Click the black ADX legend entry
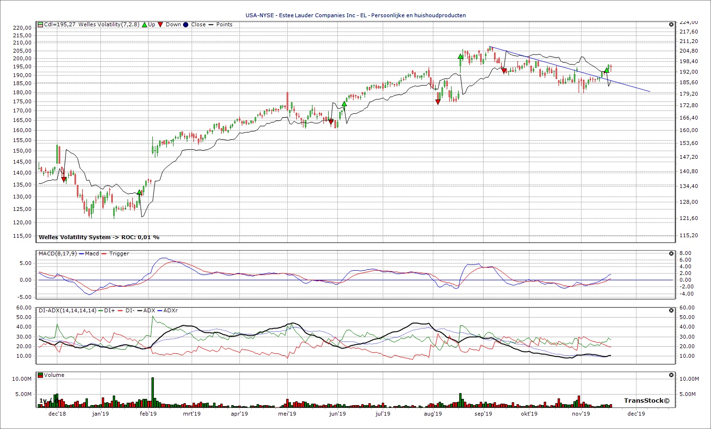 (146, 310)
